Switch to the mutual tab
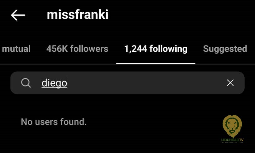 coord(16,49)
